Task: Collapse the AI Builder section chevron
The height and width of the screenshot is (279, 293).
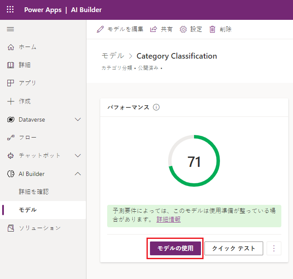Action: coord(78,174)
